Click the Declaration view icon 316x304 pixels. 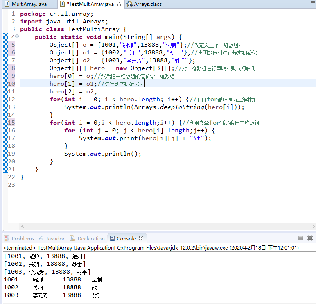[x=72, y=238]
